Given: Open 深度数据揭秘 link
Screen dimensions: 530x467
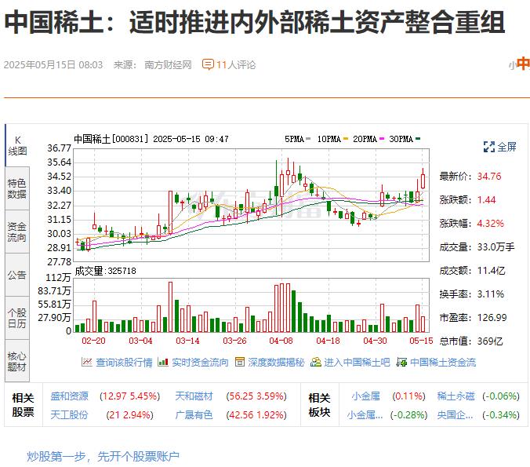Looking at the screenshot, I should (276, 363).
